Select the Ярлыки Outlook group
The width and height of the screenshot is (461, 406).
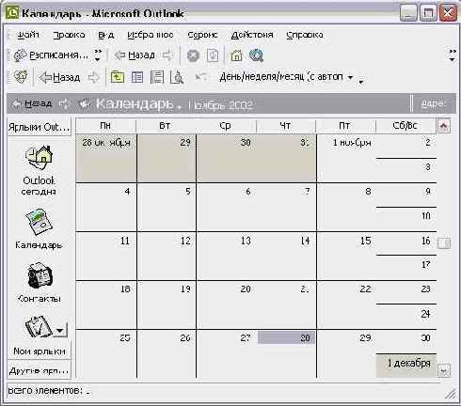click(40, 127)
